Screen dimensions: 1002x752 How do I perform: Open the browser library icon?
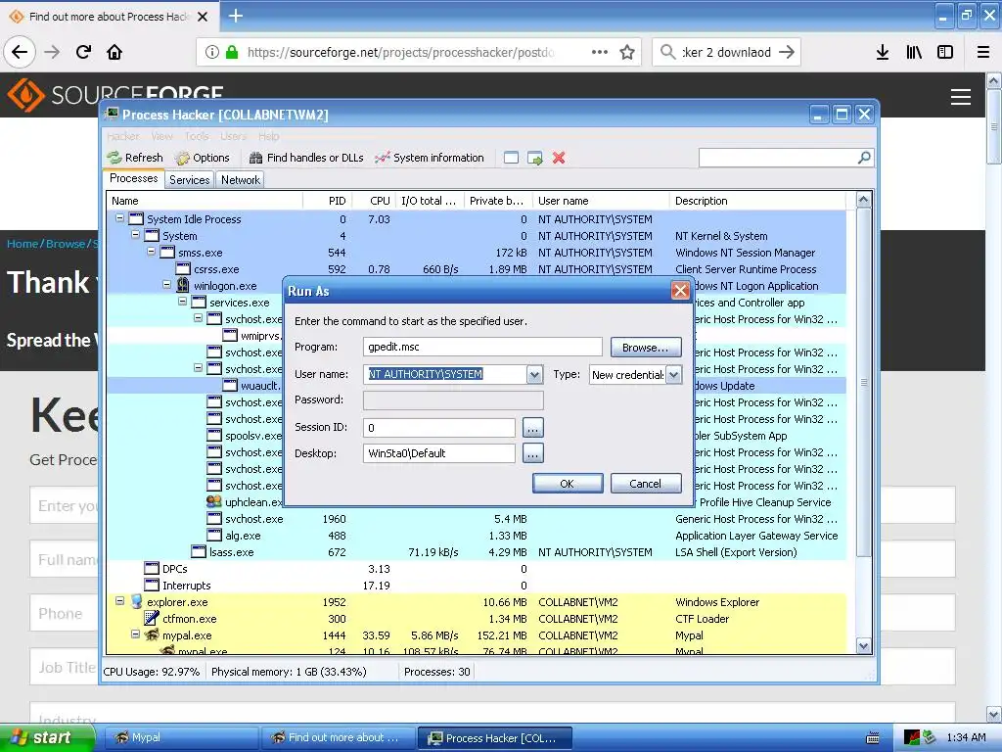[914, 52]
